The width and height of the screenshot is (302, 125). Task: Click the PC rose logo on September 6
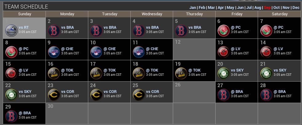coord(224,31)
